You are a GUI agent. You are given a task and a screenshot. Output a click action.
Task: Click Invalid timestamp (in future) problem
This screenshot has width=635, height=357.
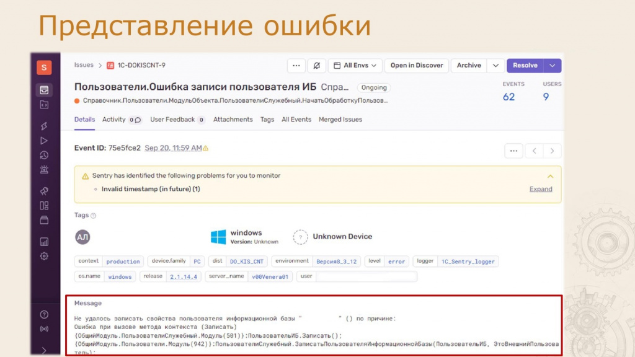(151, 189)
